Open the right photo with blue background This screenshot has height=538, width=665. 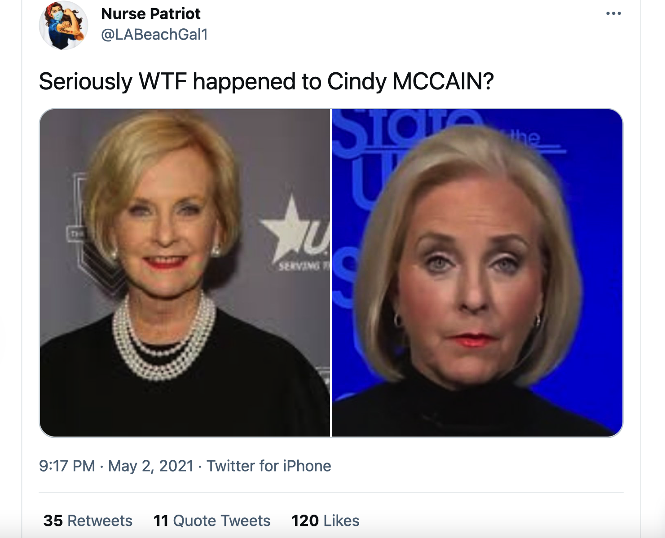[477, 273]
